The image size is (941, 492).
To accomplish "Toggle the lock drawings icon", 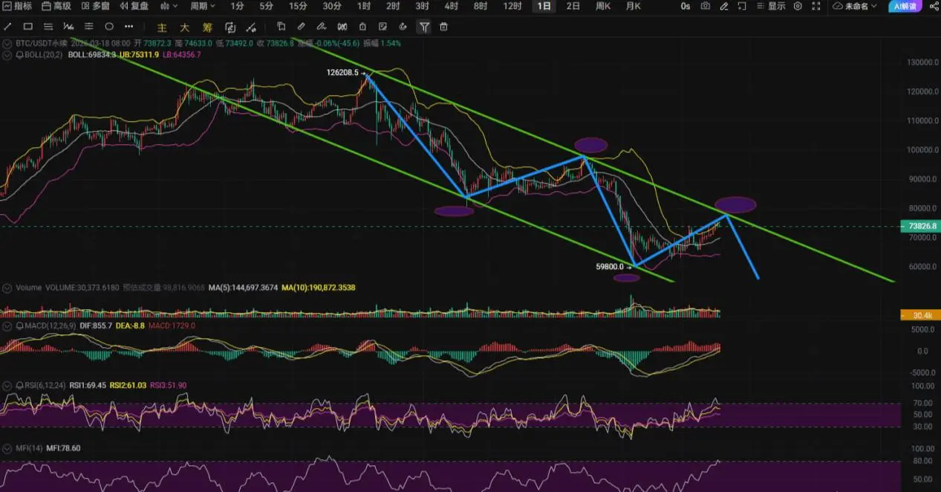I will [x=362, y=27].
